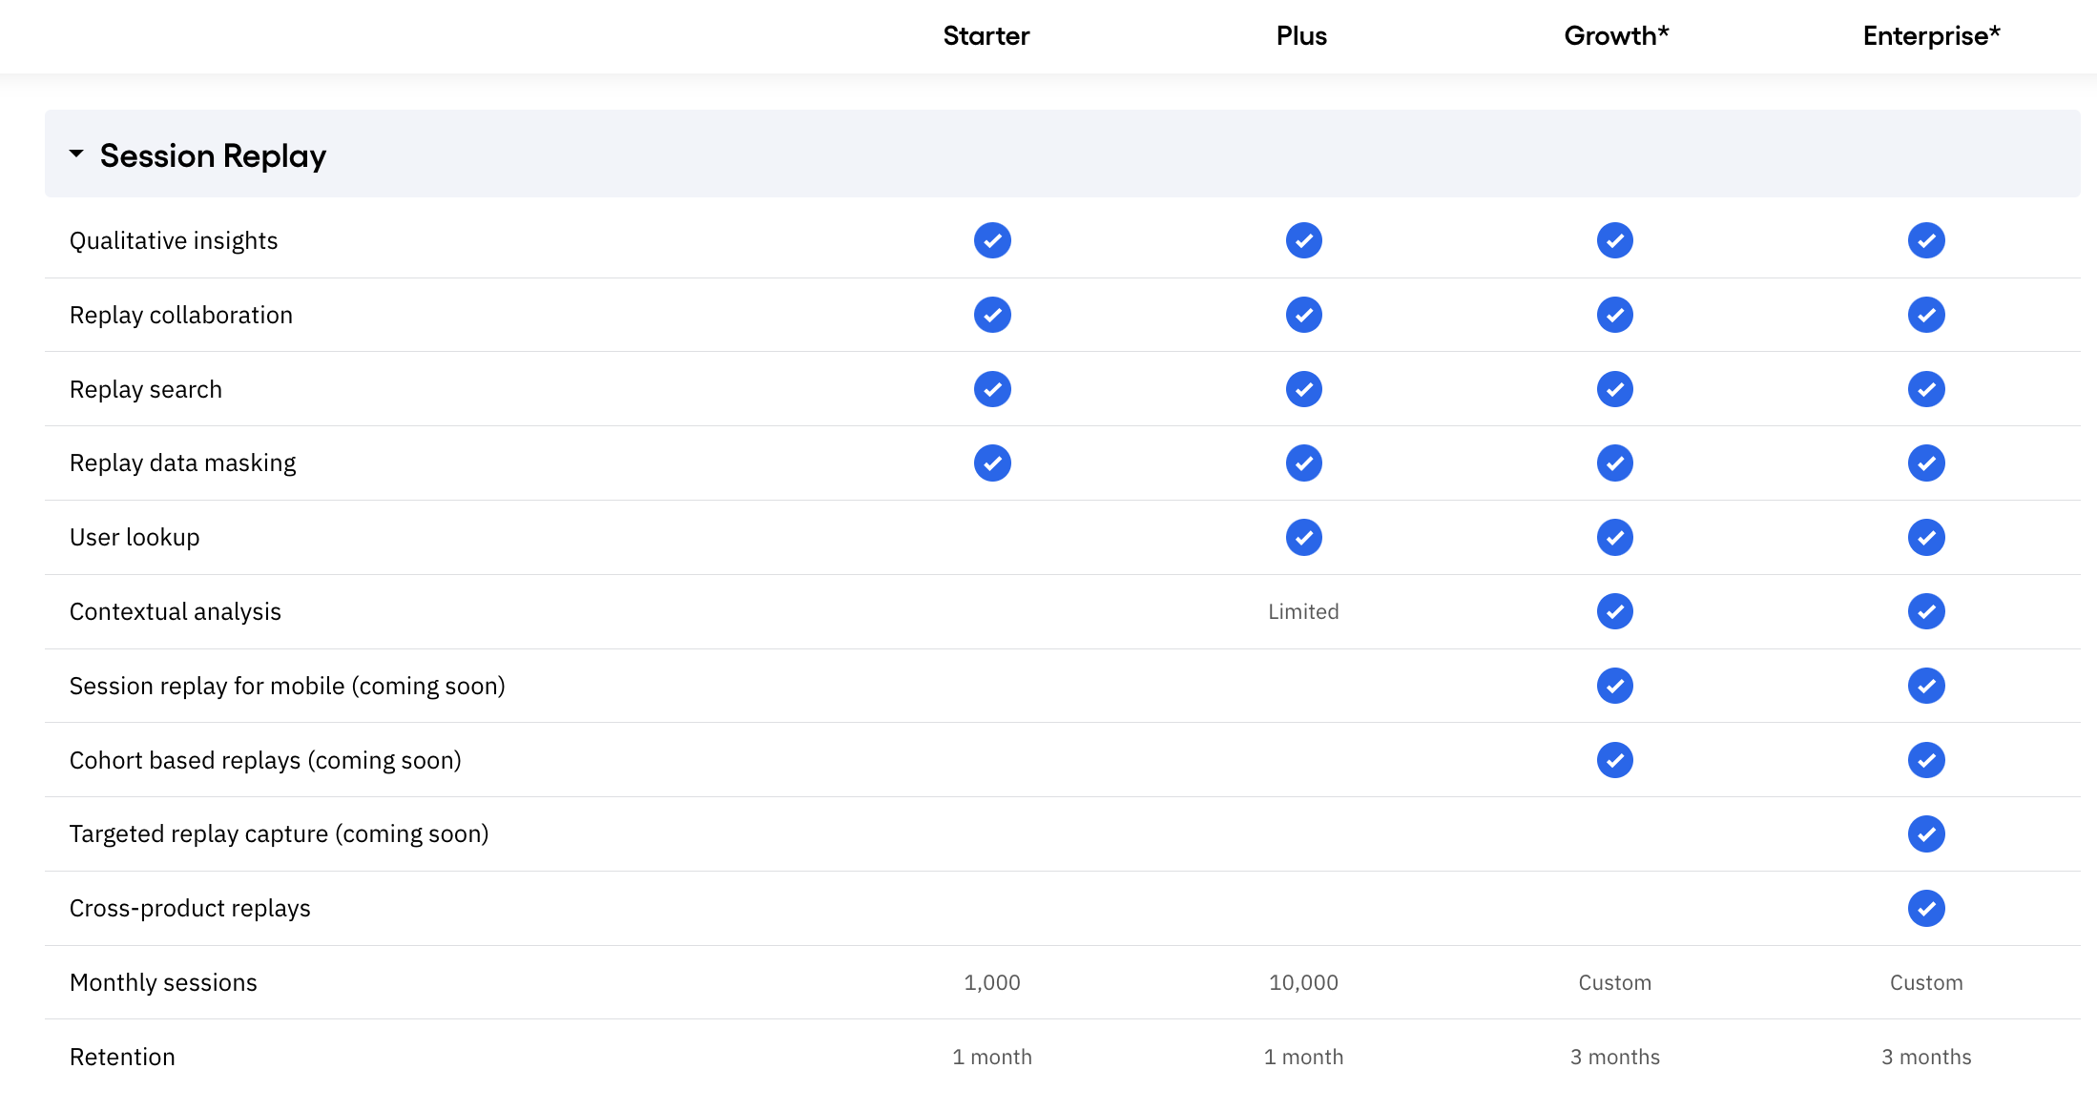Click Enterprise checkmark for Replay data masking
The image size is (2097, 1110).
(x=1926, y=463)
